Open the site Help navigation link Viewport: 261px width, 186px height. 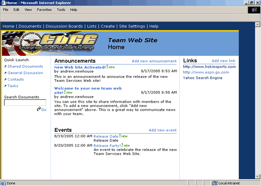tap(154, 26)
